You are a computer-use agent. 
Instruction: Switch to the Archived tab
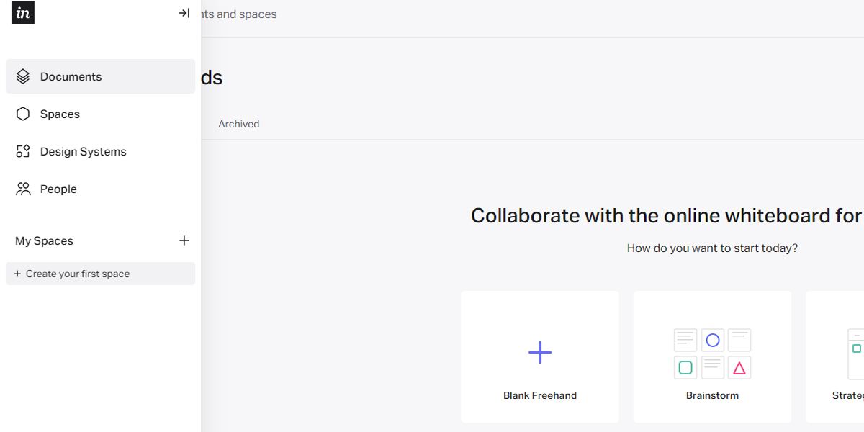pyautogui.click(x=239, y=124)
